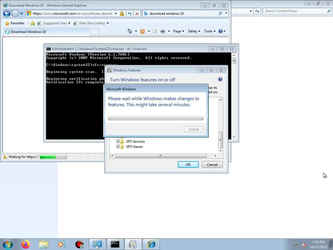Click Windows Features help icon

coord(220,79)
